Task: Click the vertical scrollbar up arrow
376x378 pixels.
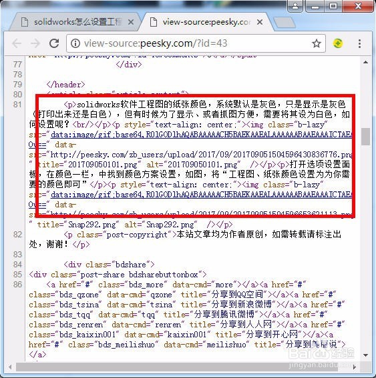Action: [365, 62]
